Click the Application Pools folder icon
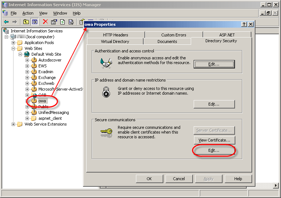 pos(20,43)
